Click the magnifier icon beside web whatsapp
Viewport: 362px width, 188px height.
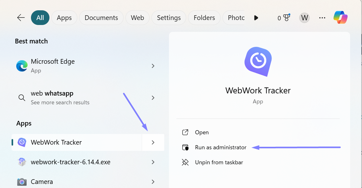point(22,98)
